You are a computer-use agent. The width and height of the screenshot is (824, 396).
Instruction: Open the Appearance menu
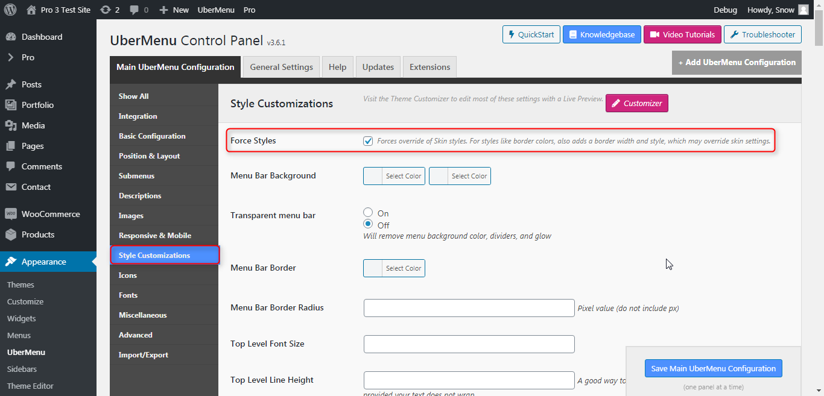[48, 262]
